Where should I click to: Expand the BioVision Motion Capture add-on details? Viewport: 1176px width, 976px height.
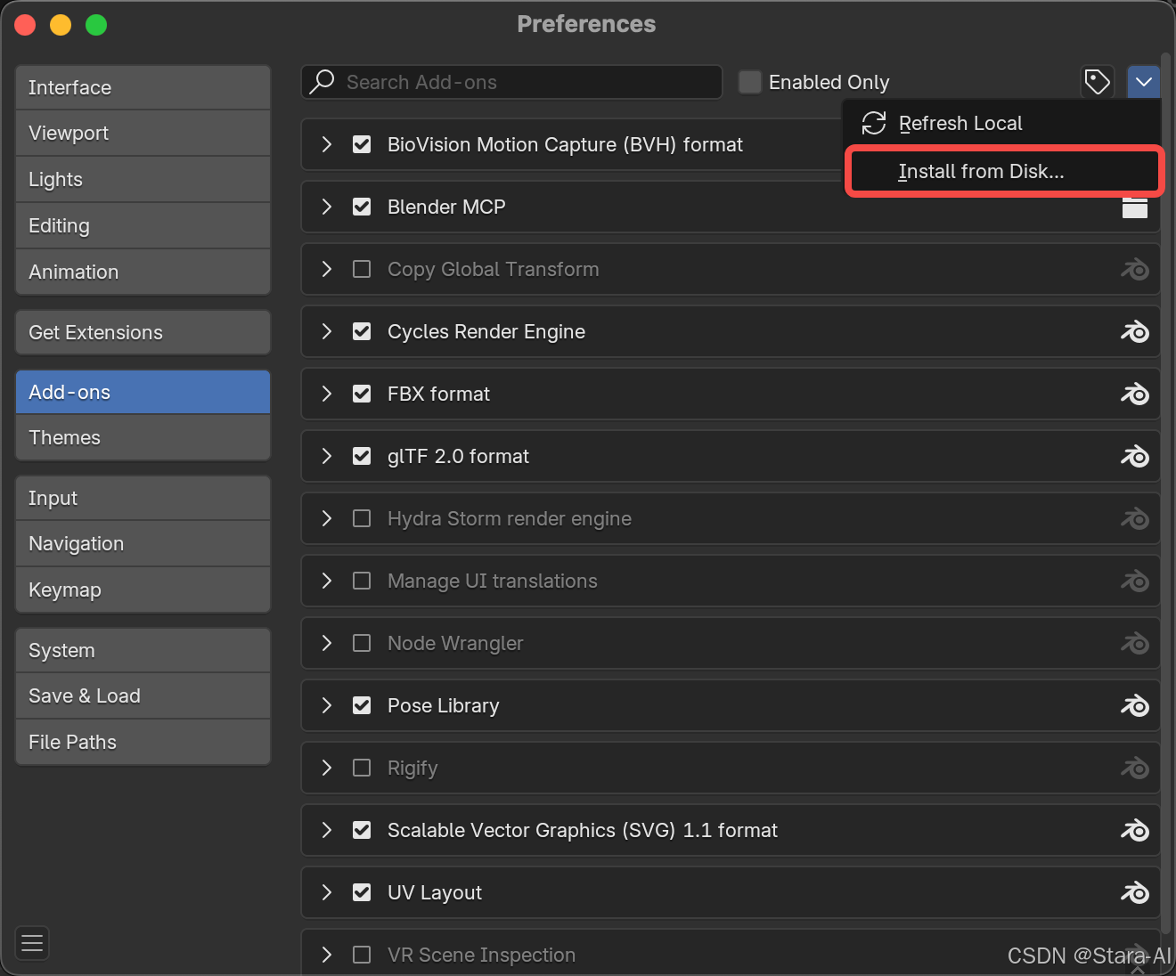point(327,144)
